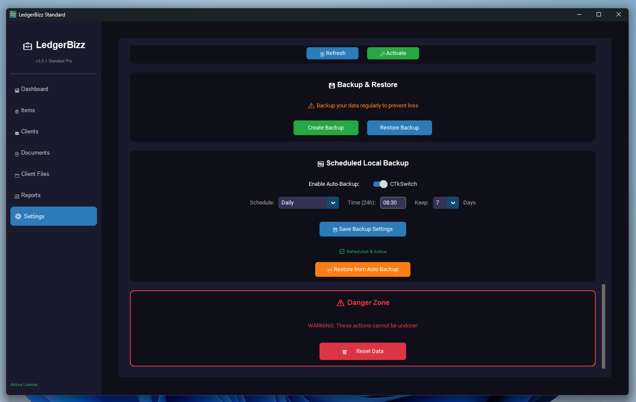Click the Dashboard sidebar icon
This screenshot has width=636, height=402.
tap(17, 90)
